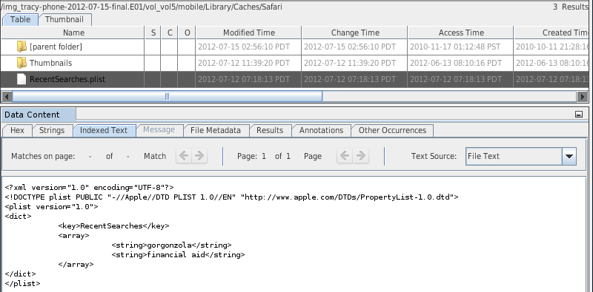Click [parent folder] row name

(56, 47)
